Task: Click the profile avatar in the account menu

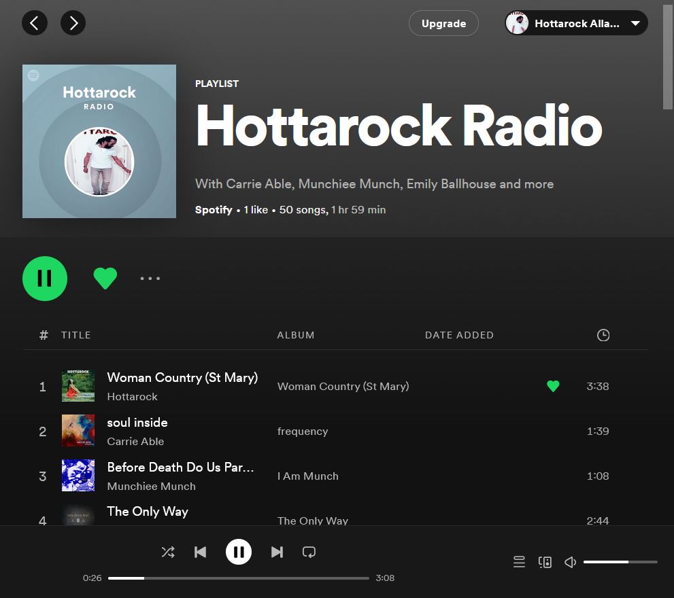Action: 517,23
